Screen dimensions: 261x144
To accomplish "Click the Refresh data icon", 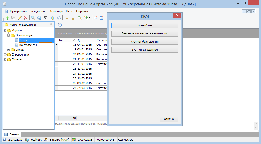I will pos(39,18).
